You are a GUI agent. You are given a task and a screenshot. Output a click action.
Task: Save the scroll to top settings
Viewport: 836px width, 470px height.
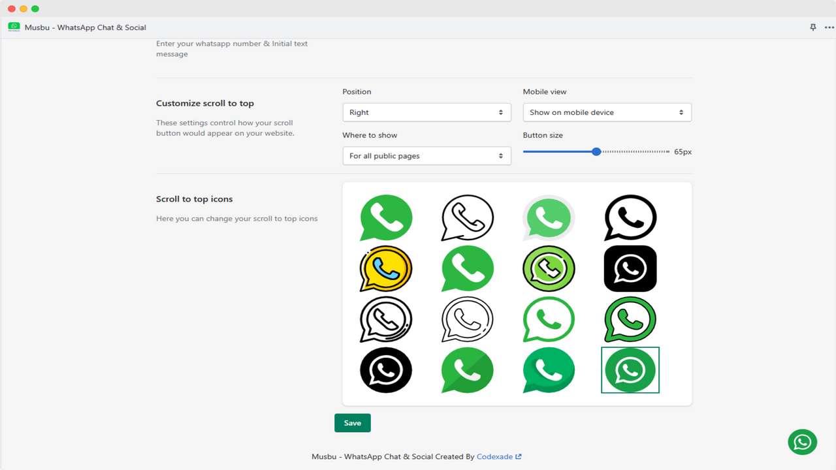point(352,422)
